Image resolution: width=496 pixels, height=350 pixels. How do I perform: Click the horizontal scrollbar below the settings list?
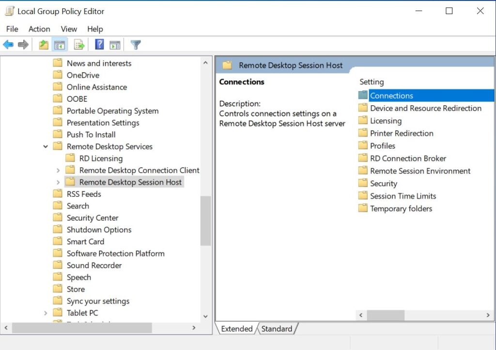tap(385, 315)
